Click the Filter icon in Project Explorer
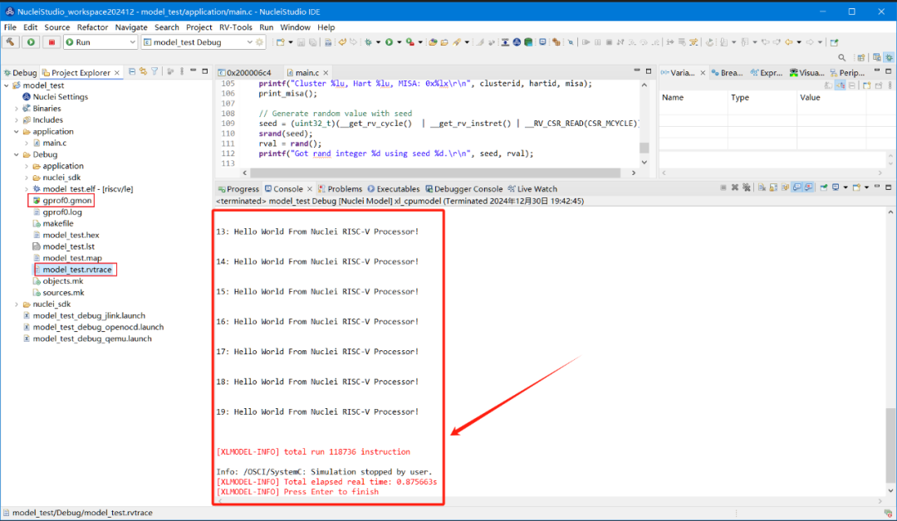The image size is (897, 521). click(x=154, y=71)
